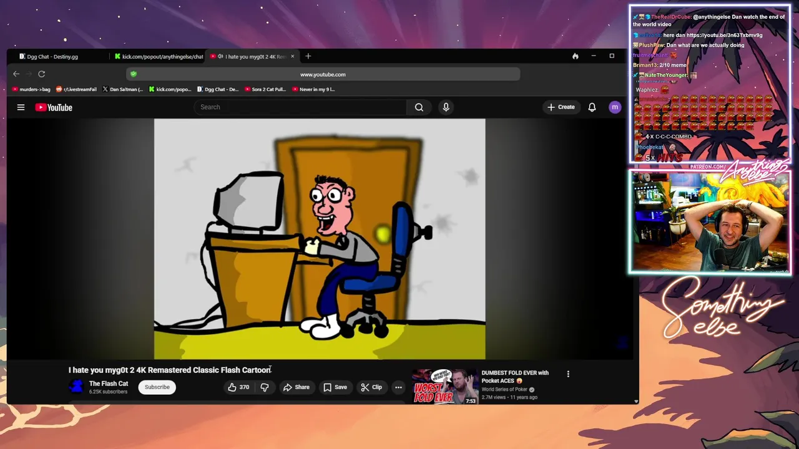Go forward in the browser
The height and width of the screenshot is (449, 799).
pyautogui.click(x=29, y=74)
